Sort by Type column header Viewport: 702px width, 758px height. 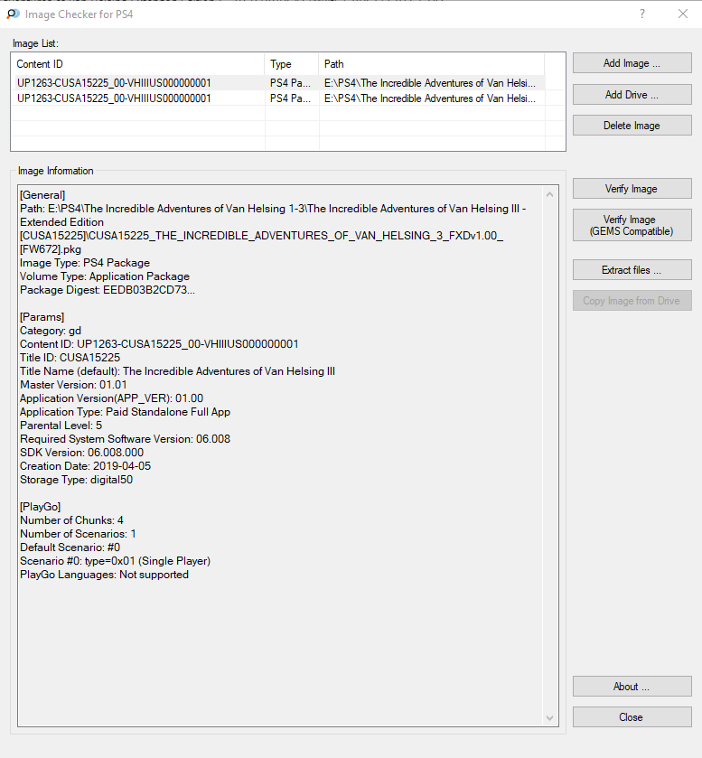pos(292,64)
